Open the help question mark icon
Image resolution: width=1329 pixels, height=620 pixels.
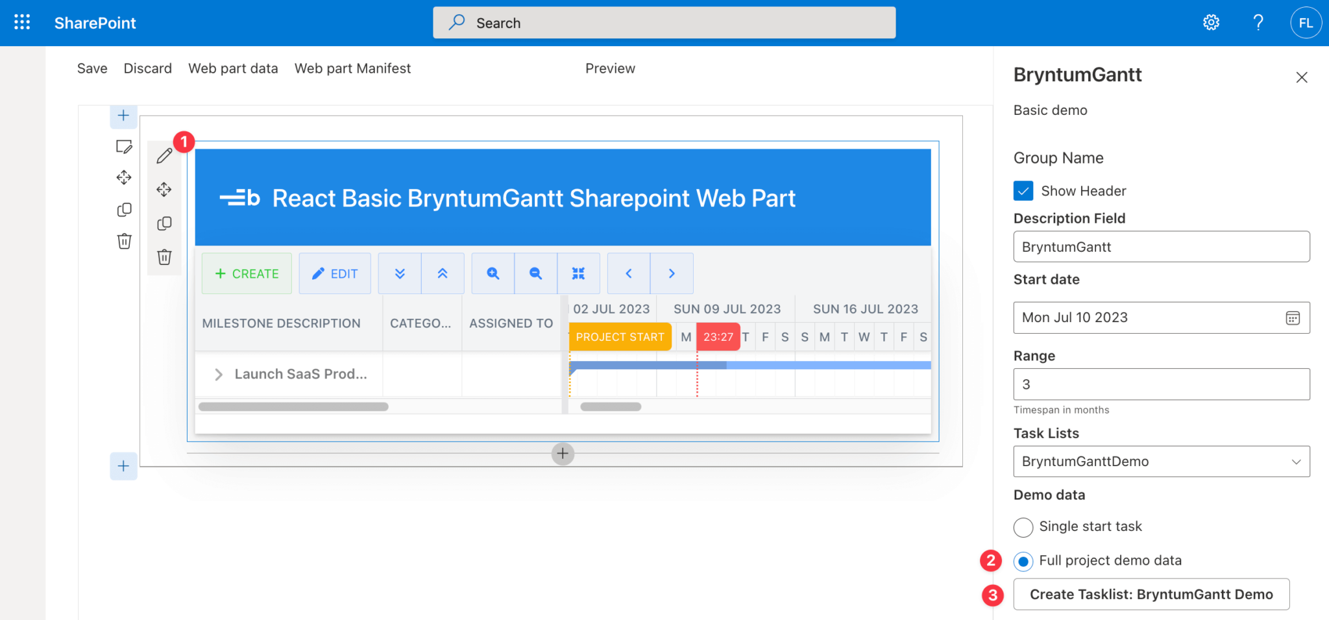coord(1258,23)
